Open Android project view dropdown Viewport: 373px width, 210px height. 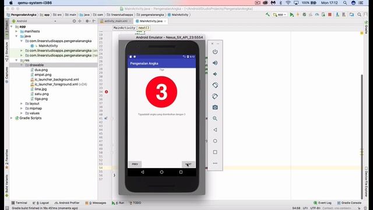tap(34, 21)
